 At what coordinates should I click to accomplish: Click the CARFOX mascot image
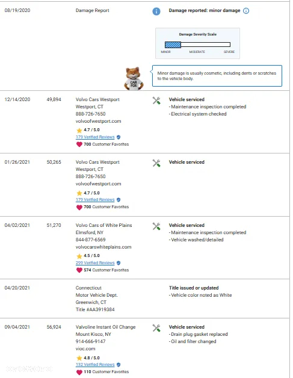click(134, 79)
